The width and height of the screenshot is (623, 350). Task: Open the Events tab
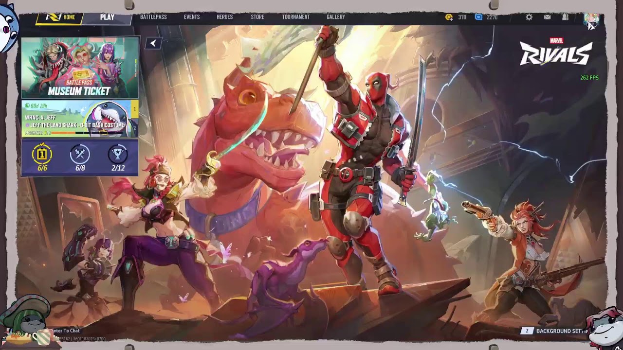pos(192,17)
